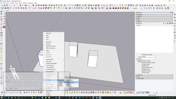The width and height of the screenshot is (176, 99).
Task: Expand the Entity Info tray panel
Action: (154, 14)
